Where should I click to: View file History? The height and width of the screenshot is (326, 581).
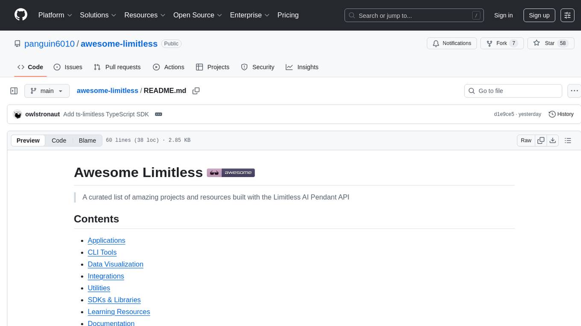[x=561, y=114]
